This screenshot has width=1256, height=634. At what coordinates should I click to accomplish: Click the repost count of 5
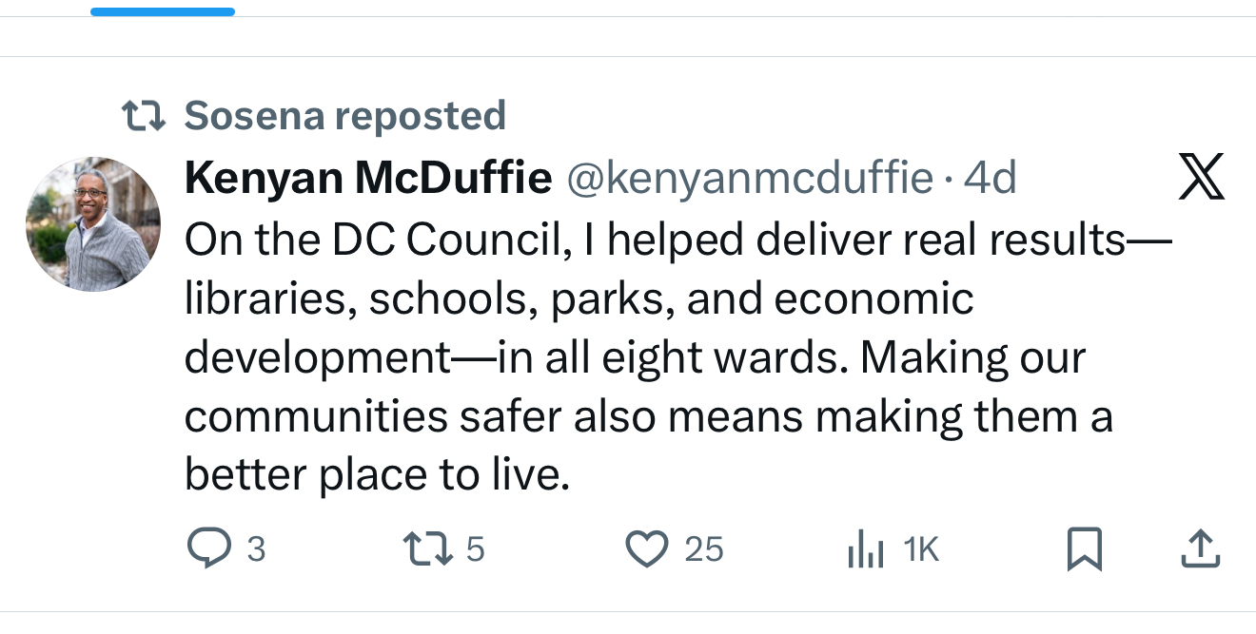(x=476, y=549)
